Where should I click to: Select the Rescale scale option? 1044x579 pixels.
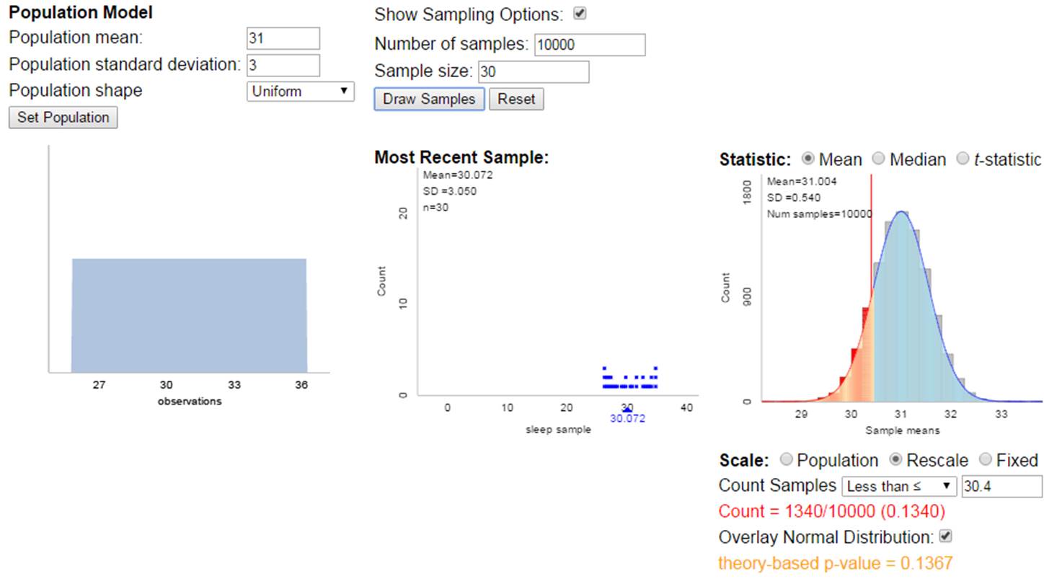[895, 459]
